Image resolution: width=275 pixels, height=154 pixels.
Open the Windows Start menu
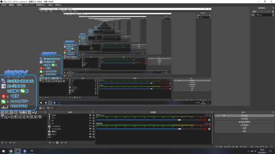[x=3, y=151]
